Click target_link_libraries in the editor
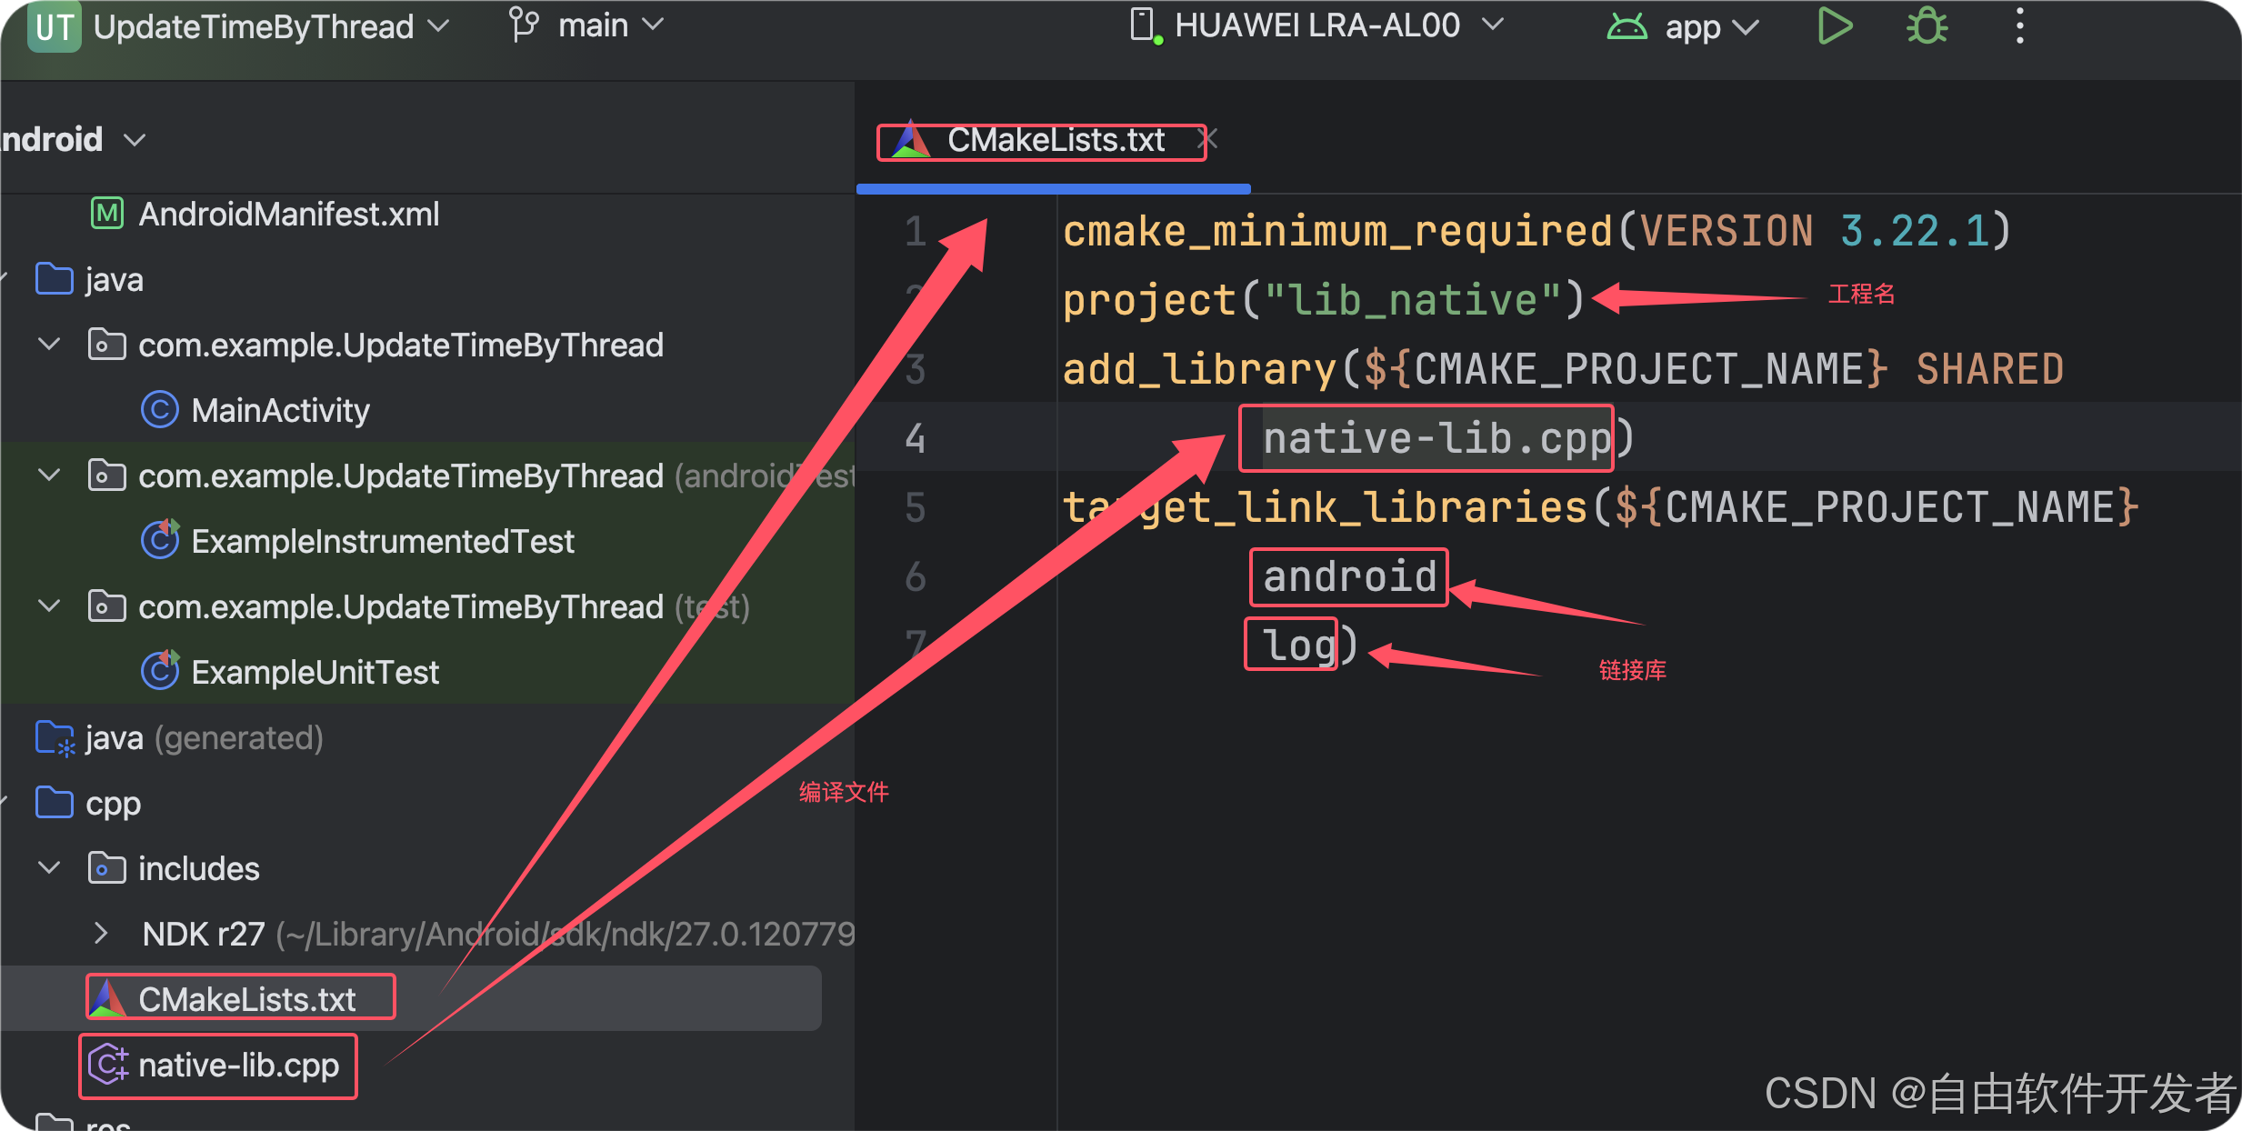The width and height of the screenshot is (2242, 1131). click(1325, 507)
